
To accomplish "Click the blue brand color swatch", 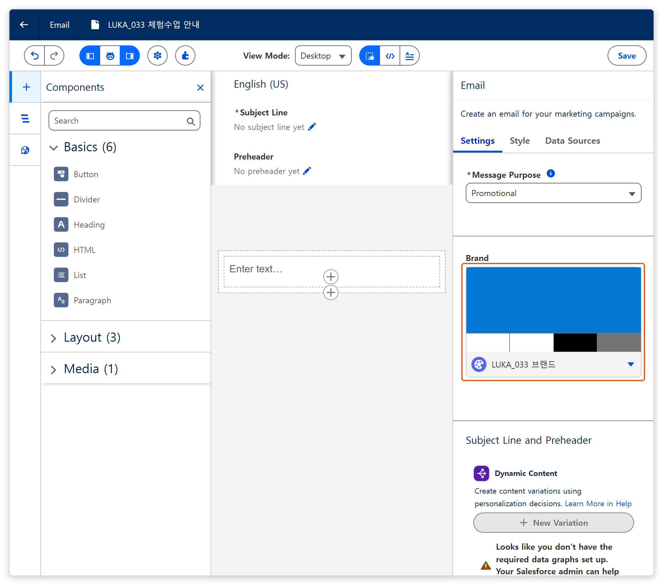I will (553, 300).
